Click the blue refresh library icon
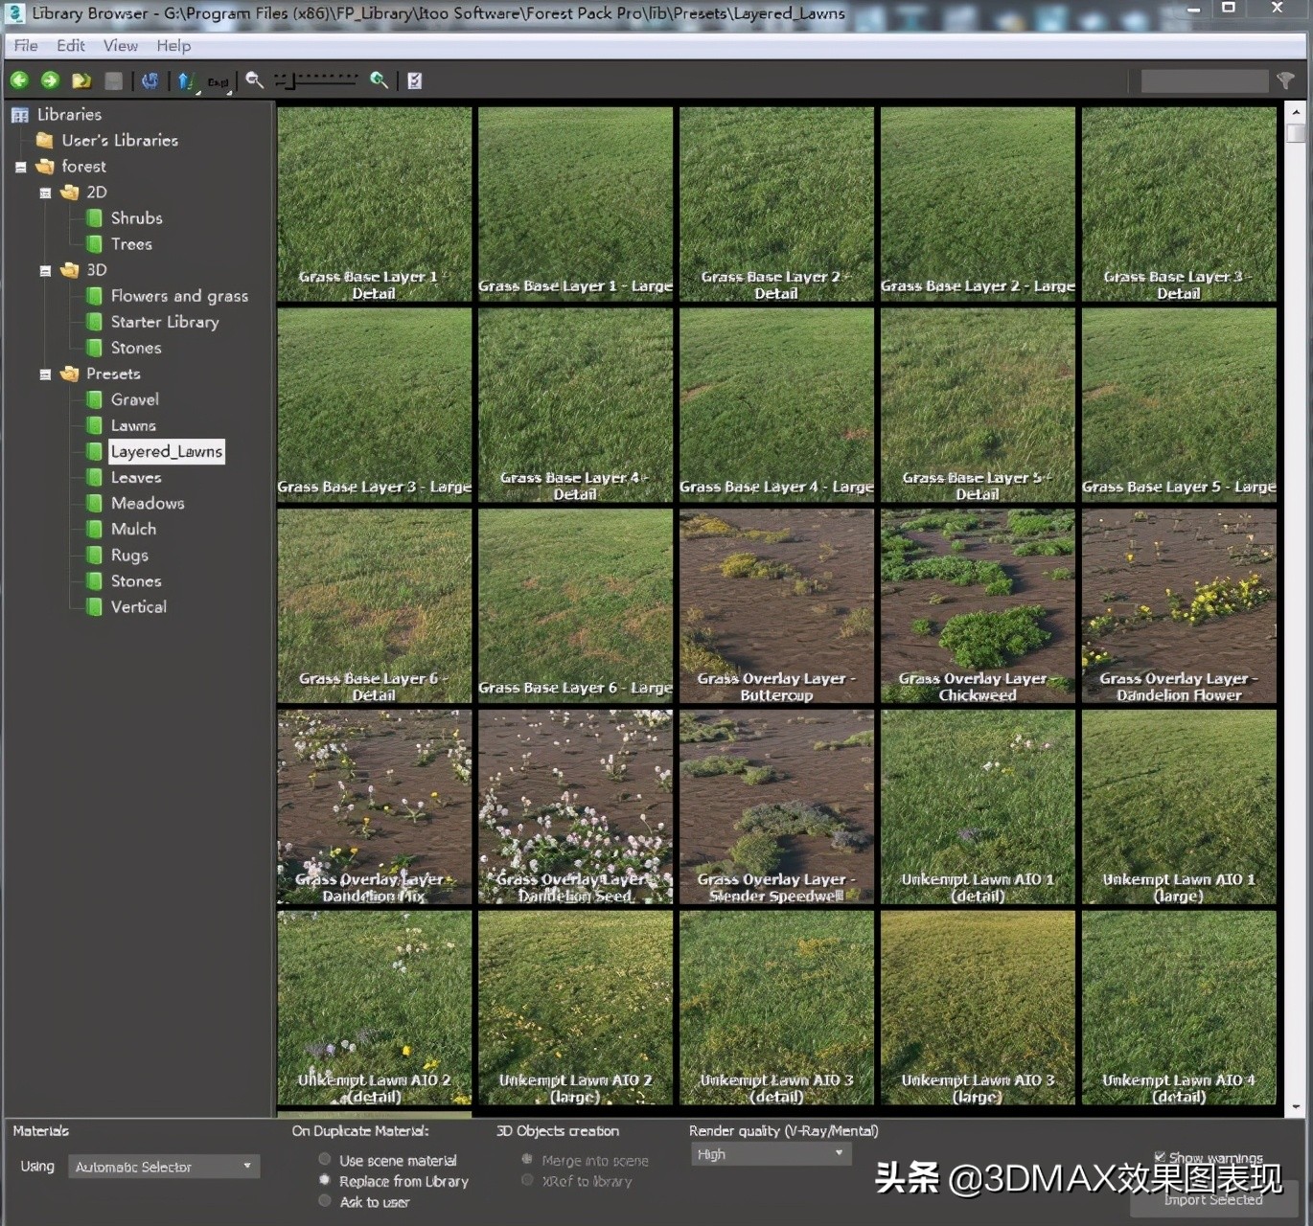Image resolution: width=1313 pixels, height=1226 pixels. click(x=150, y=80)
